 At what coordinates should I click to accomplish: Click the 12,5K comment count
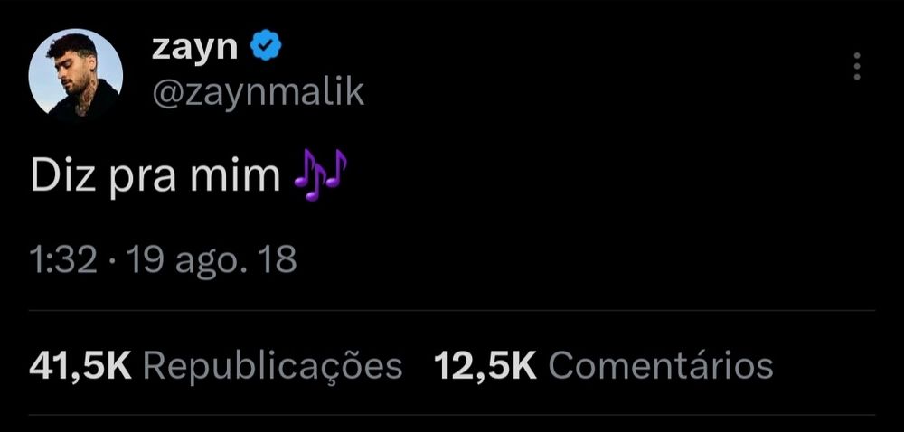point(485,366)
